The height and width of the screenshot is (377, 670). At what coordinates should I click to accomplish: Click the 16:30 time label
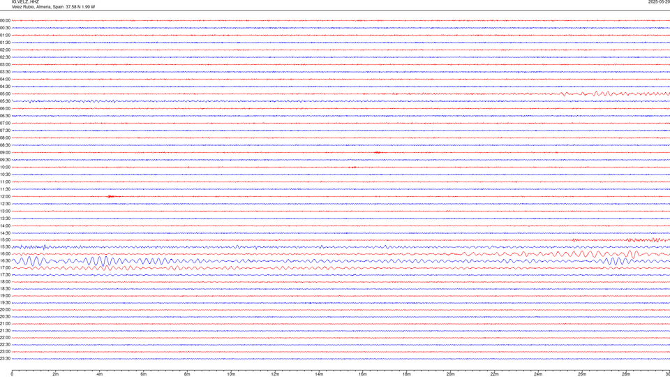[x=5, y=260]
